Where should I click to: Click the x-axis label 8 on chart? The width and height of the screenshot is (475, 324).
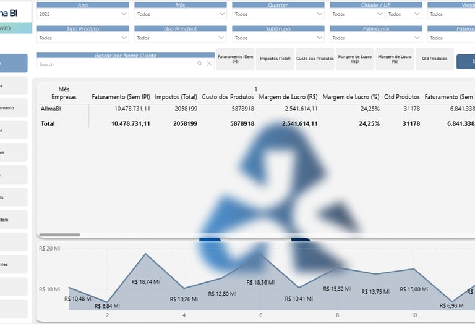(x=337, y=315)
